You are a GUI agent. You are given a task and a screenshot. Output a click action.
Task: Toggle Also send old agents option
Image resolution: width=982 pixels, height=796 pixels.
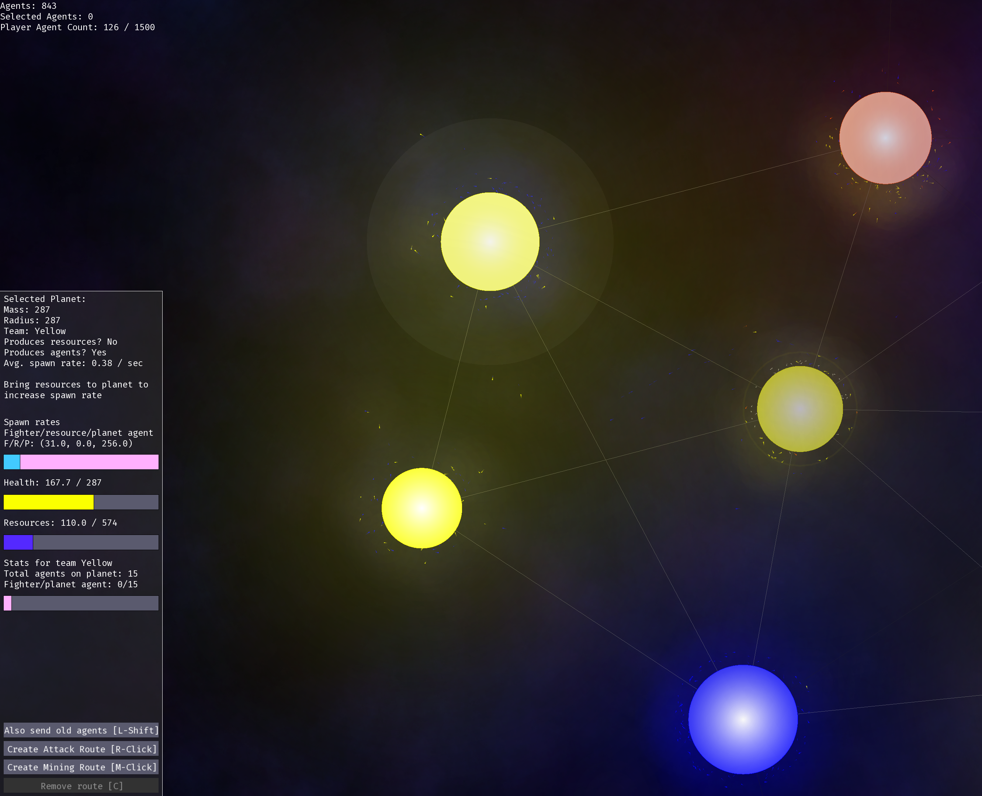81,730
